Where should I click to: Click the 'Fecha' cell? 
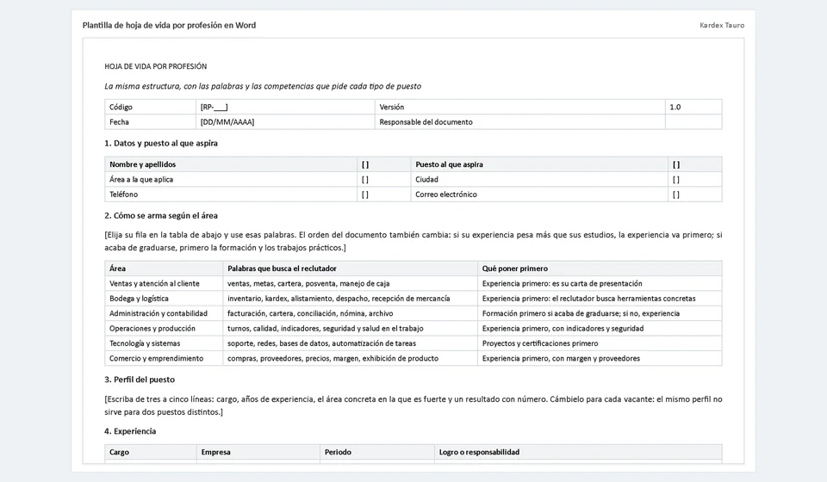click(150, 121)
